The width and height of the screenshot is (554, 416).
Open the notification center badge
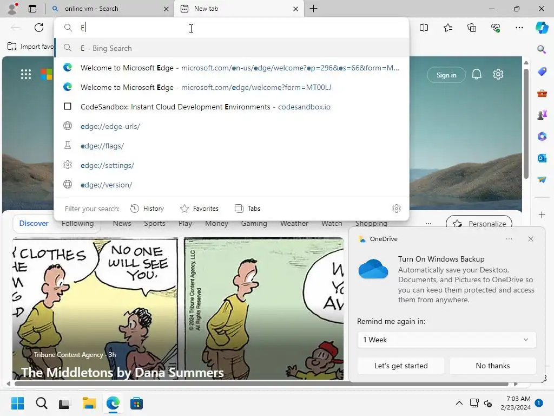point(539,403)
